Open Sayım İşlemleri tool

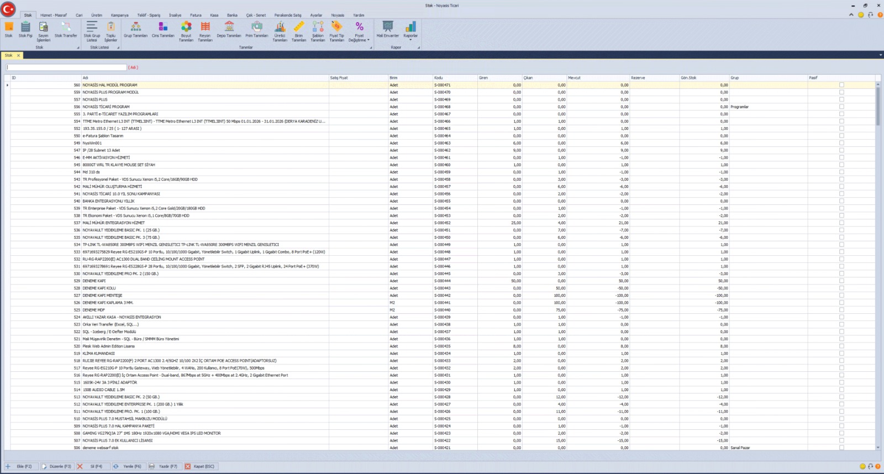point(43,32)
